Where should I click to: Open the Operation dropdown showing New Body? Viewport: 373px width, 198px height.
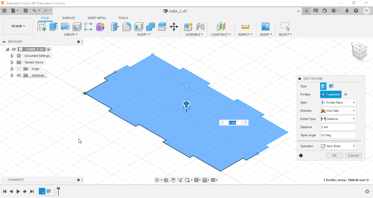pos(338,146)
